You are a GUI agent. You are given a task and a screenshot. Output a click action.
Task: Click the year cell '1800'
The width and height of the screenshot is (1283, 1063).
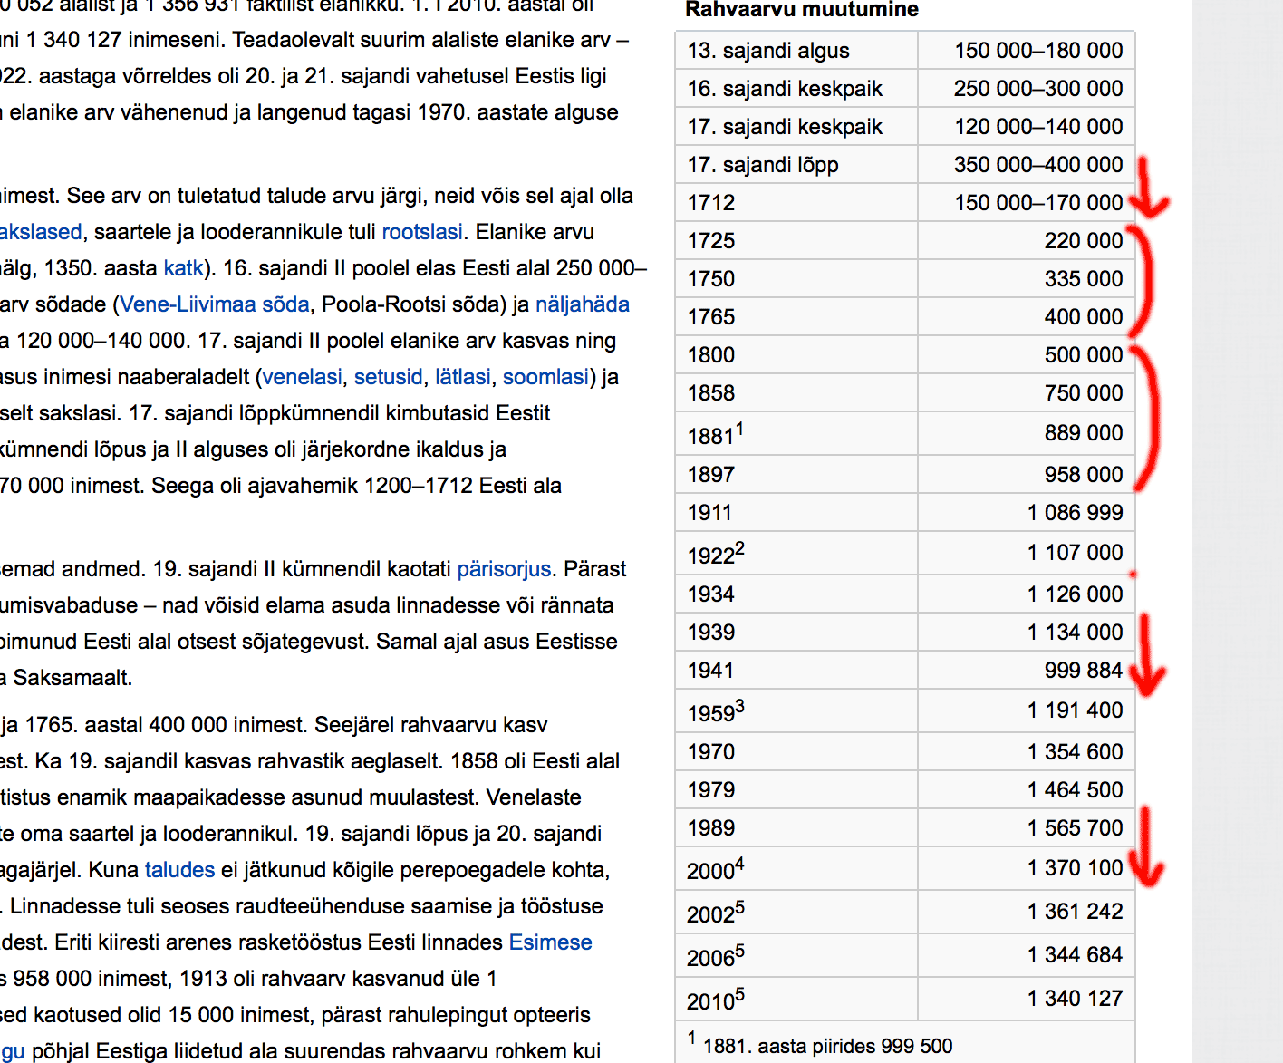tap(711, 355)
